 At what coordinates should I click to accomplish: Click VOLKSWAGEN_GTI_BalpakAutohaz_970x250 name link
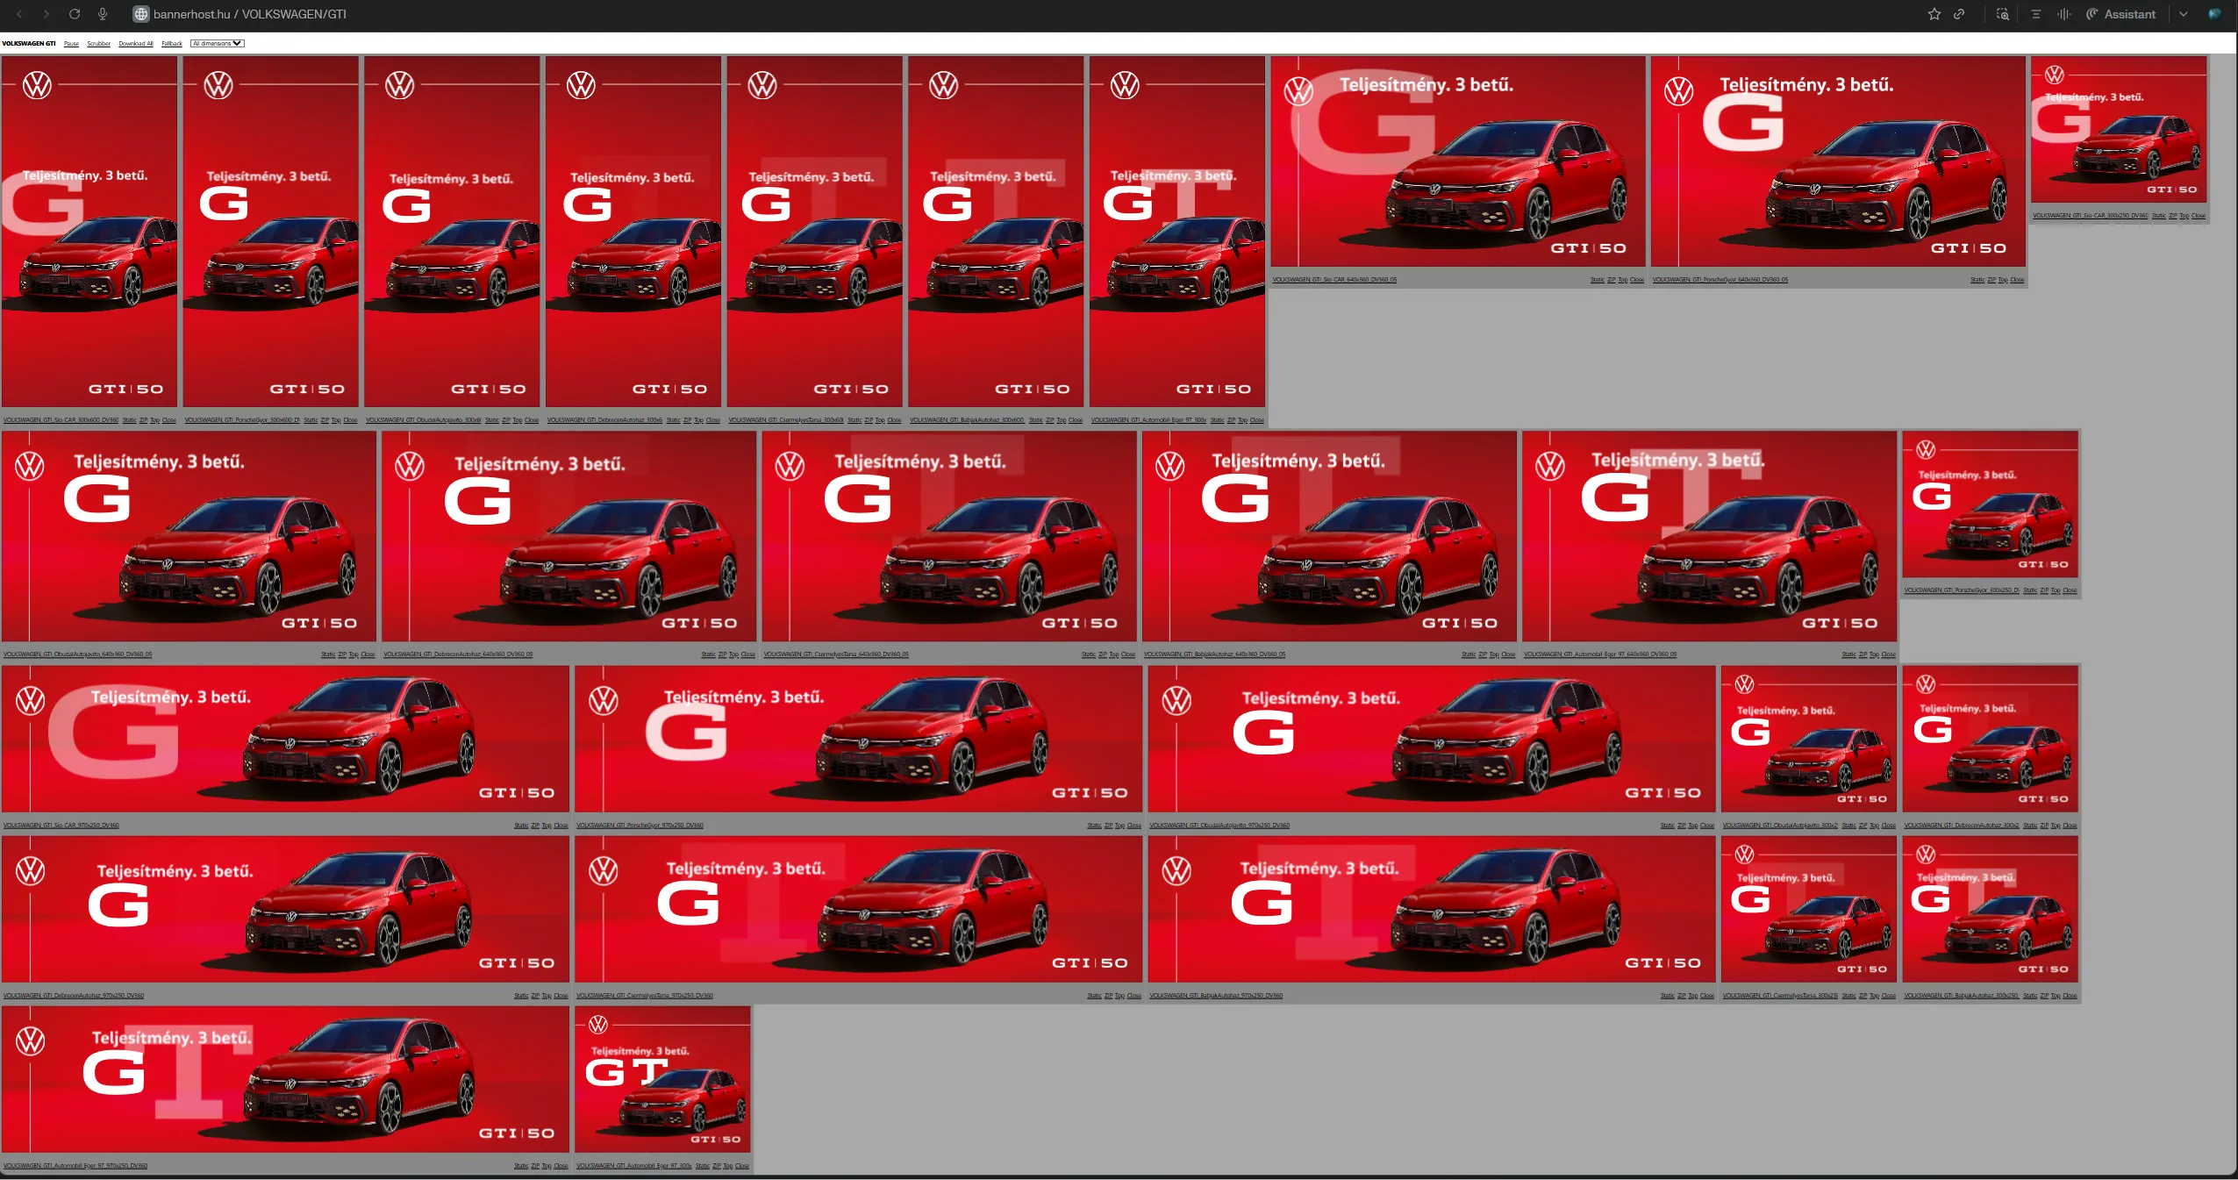[1216, 996]
